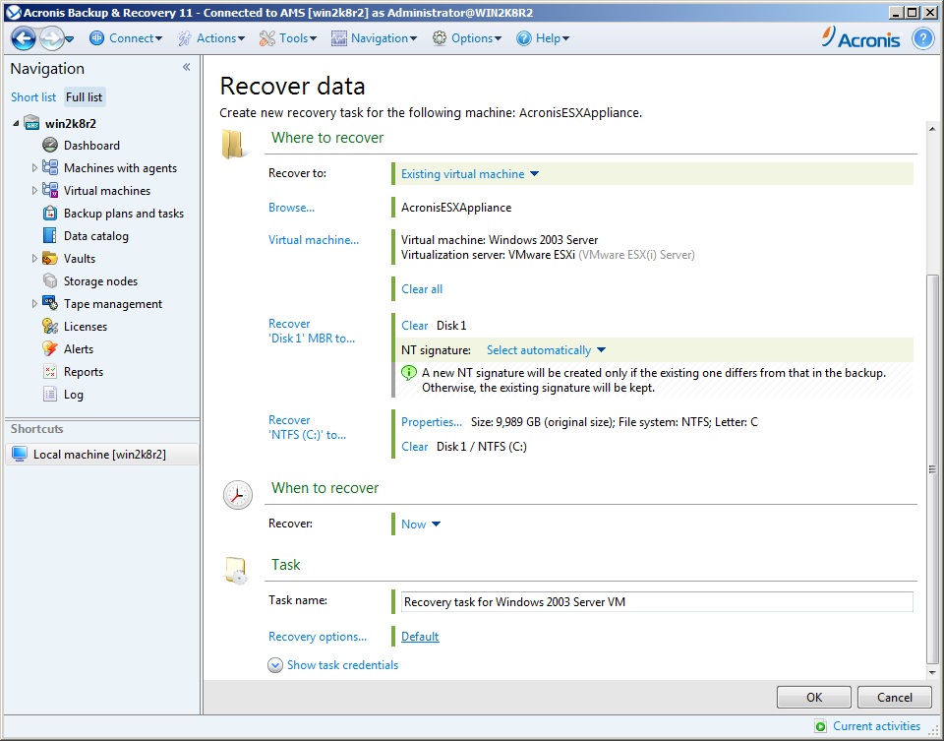Open the Recover to dropdown

[470, 174]
